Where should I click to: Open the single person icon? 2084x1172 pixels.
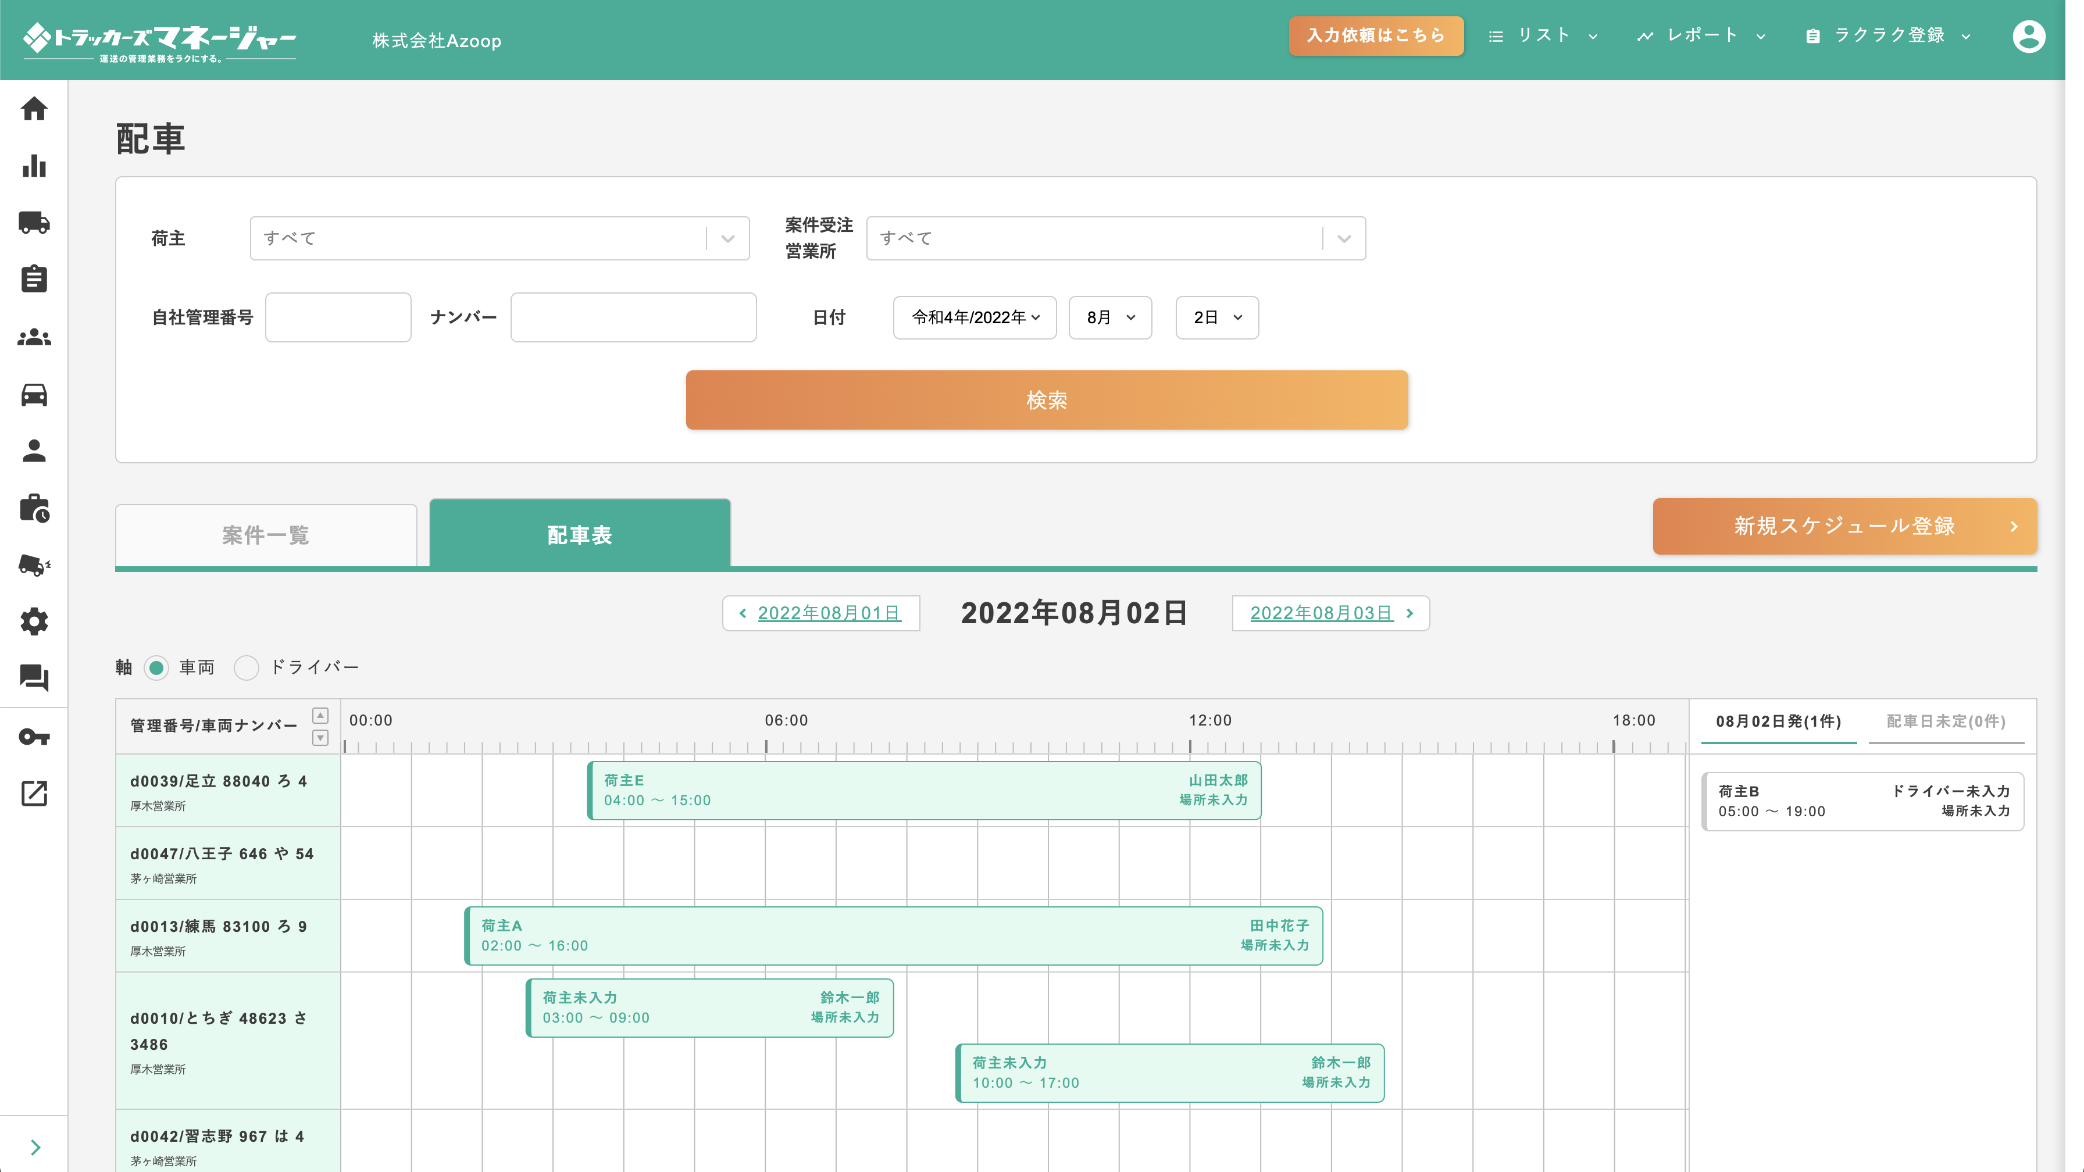coord(34,451)
